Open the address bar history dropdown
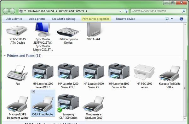This screenshot has width=189, height=124. 121,11
